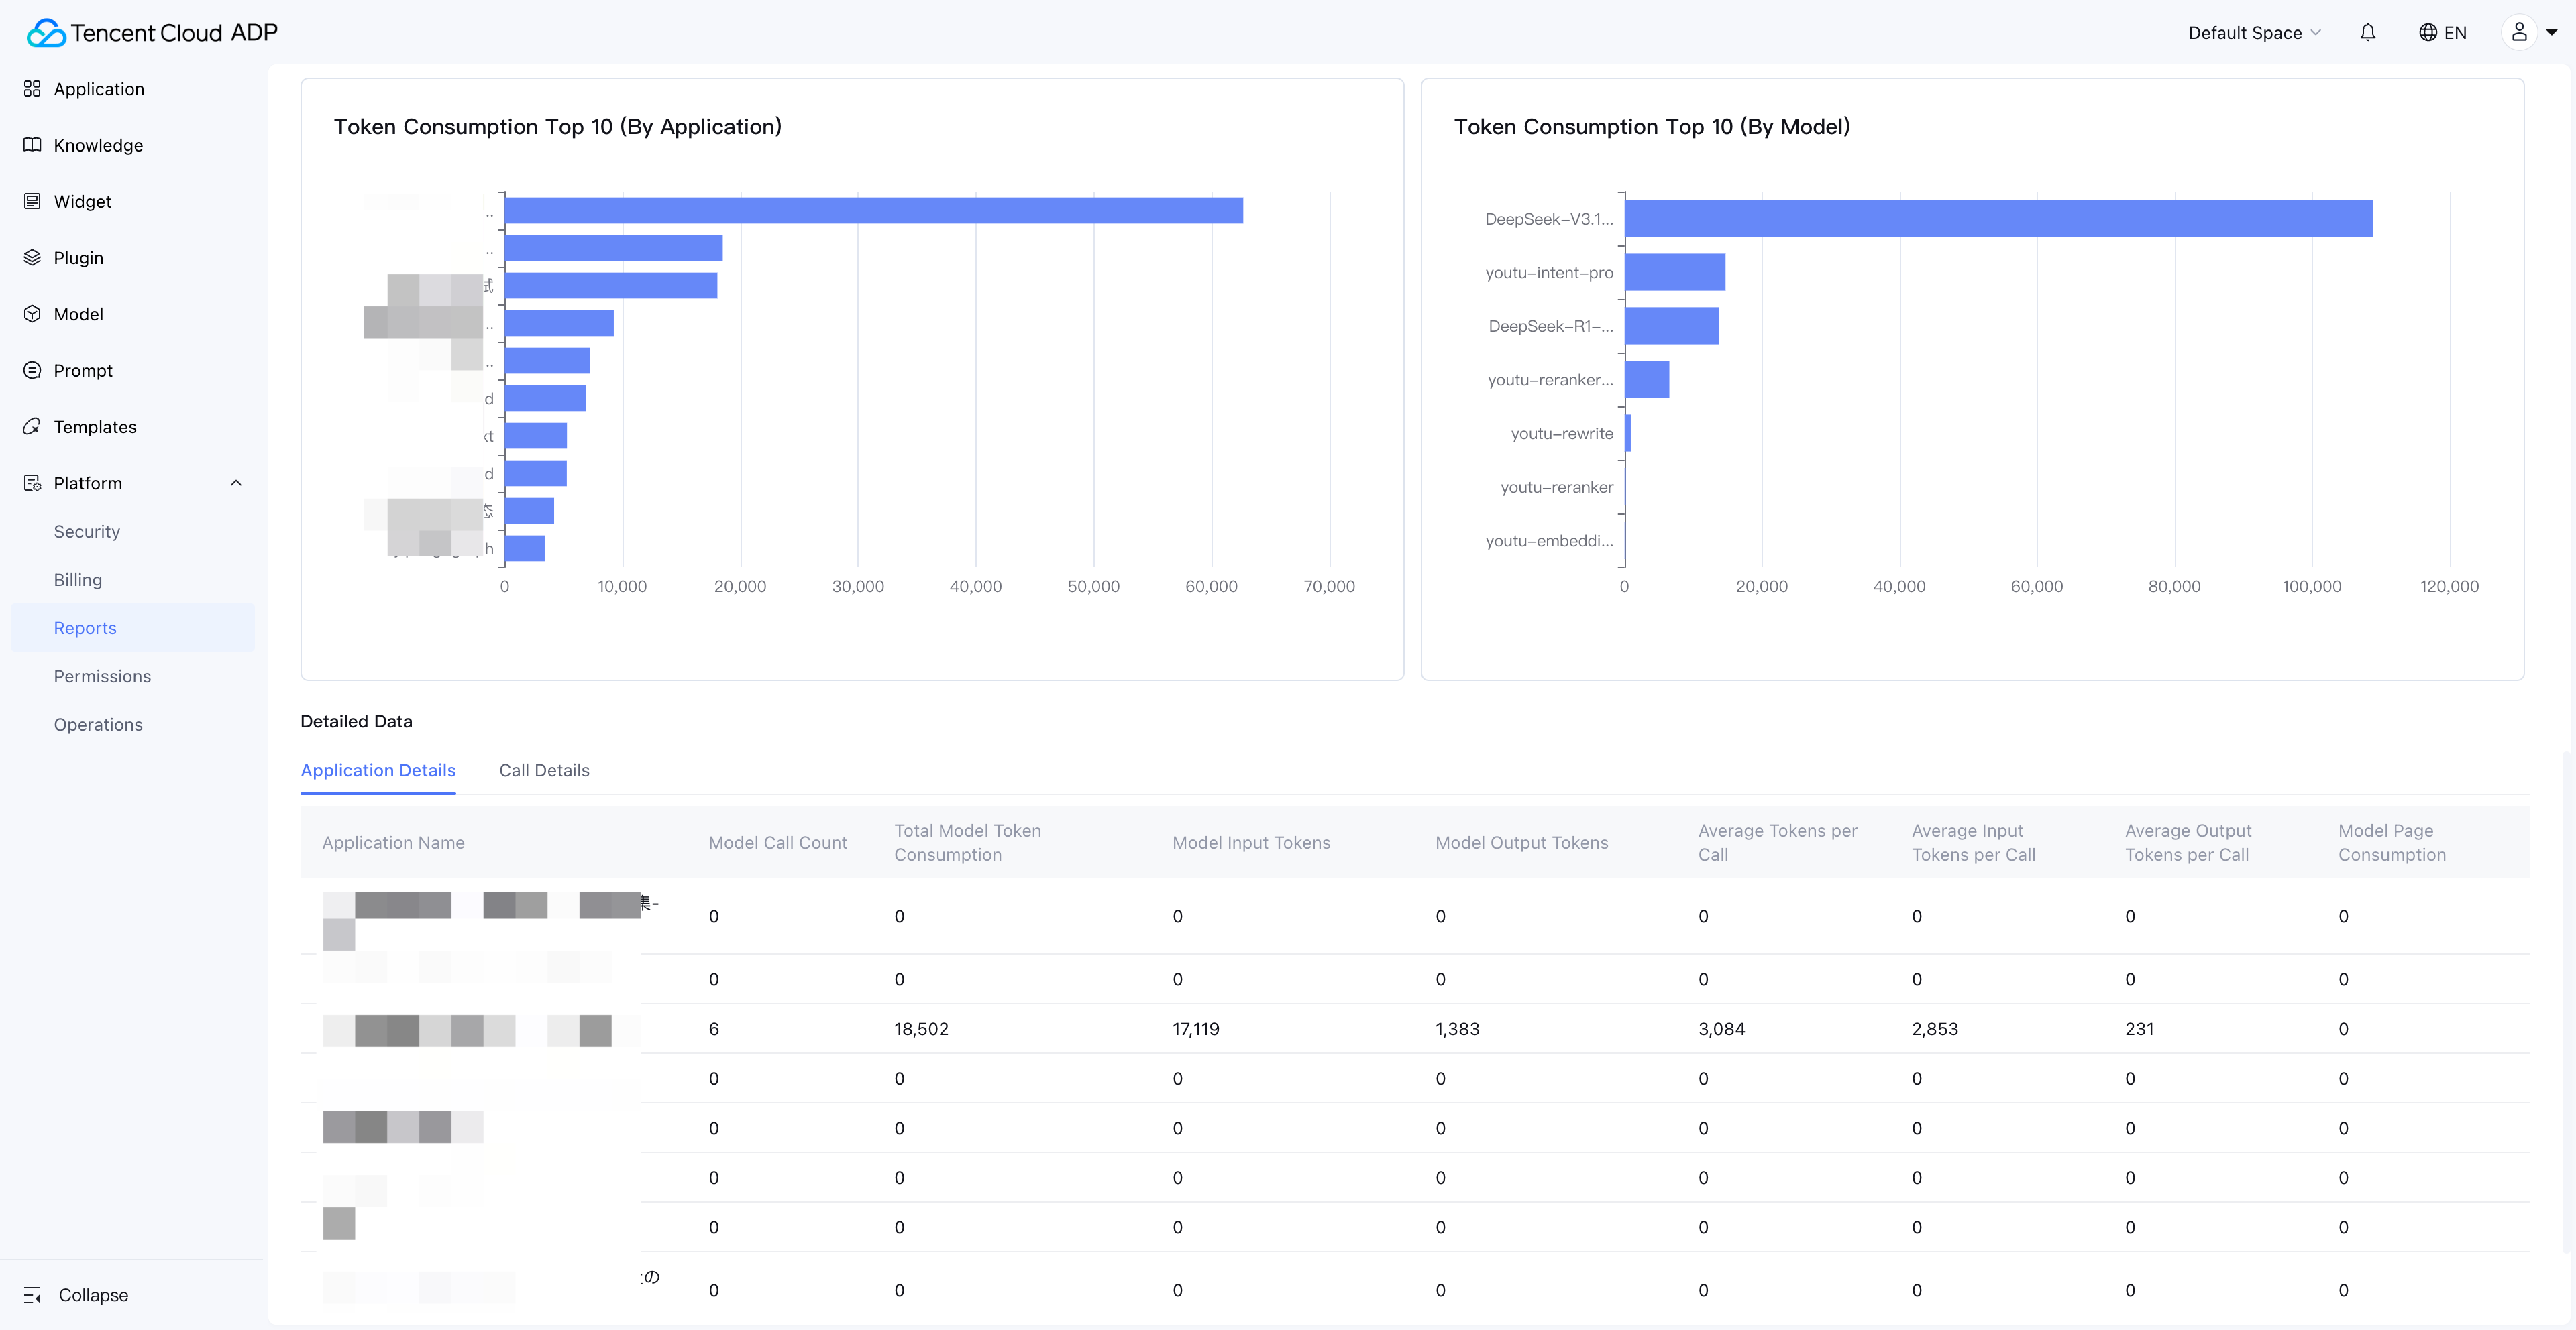2576x1330 pixels.
Task: Select the Application Details tab
Action: click(x=378, y=770)
